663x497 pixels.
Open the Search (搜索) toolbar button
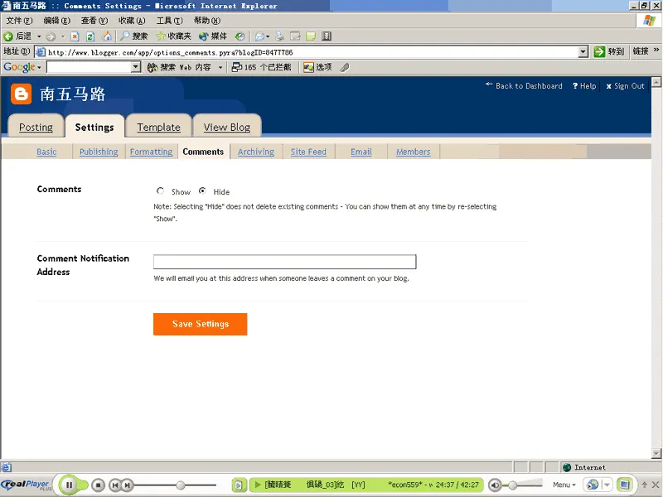point(133,36)
